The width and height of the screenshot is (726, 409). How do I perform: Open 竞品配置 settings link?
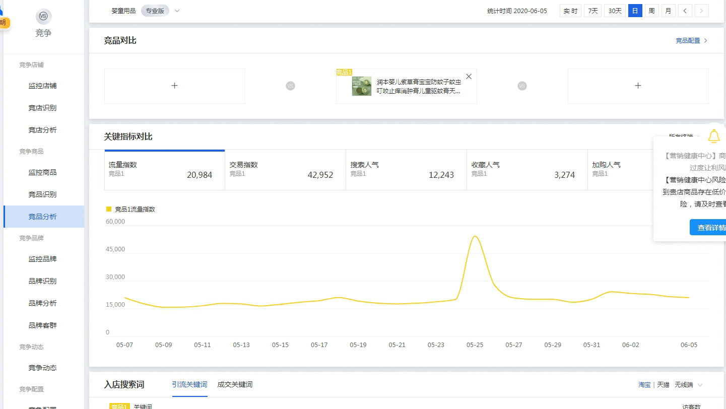click(x=691, y=41)
